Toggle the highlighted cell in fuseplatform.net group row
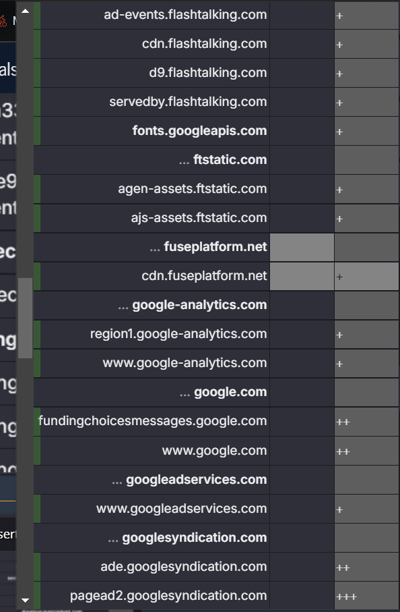This screenshot has height=612, width=400. click(302, 247)
